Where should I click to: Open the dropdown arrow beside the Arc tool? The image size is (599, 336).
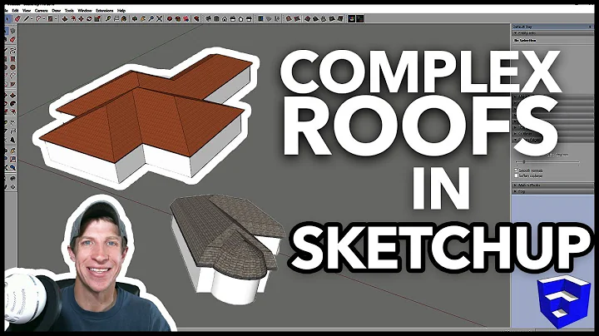point(43,18)
